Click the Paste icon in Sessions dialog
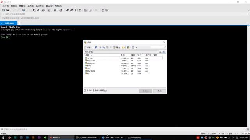 (x=107, y=47)
